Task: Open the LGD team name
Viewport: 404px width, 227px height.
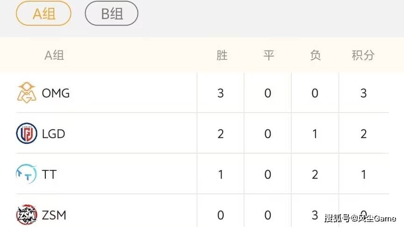Action: click(x=53, y=134)
